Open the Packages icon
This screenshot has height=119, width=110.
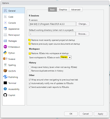pyautogui.click(x=5, y=41)
